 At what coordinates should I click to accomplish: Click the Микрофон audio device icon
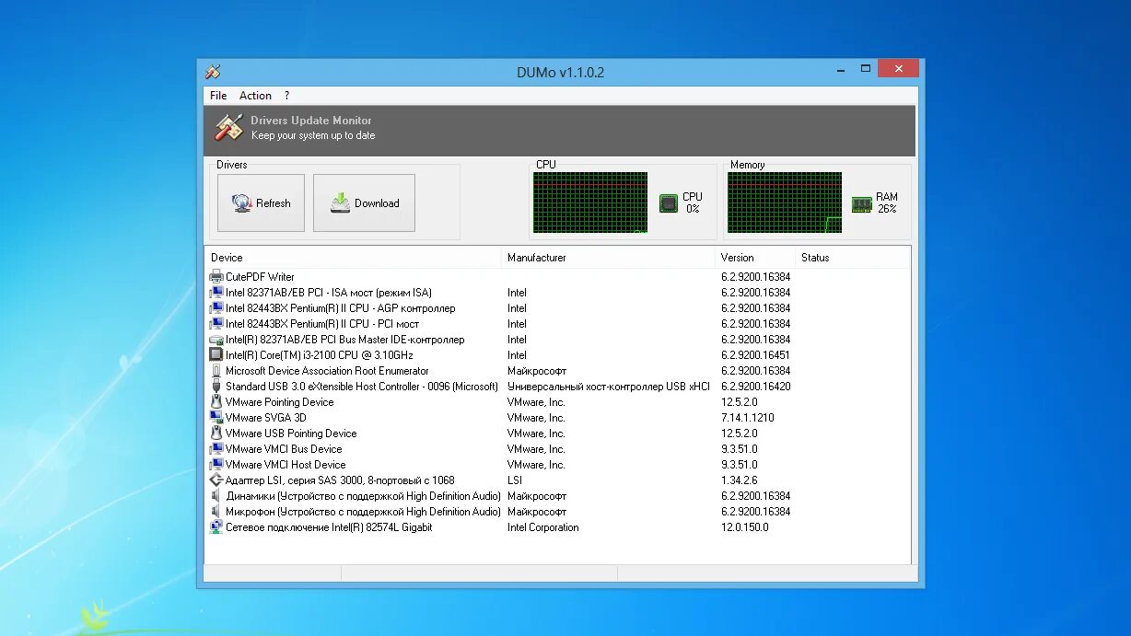click(216, 512)
